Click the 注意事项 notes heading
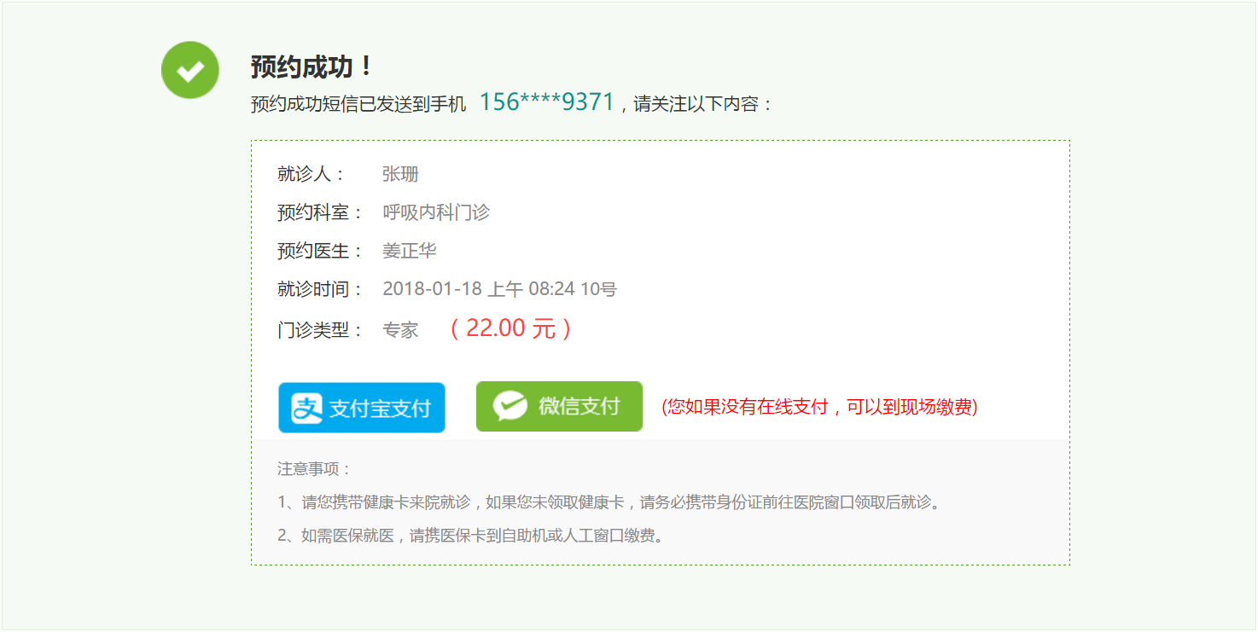 314,469
